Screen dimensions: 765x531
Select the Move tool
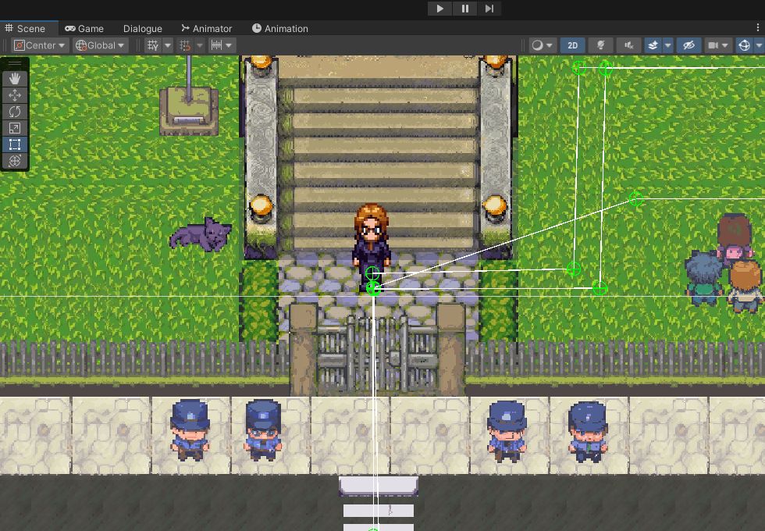click(15, 95)
